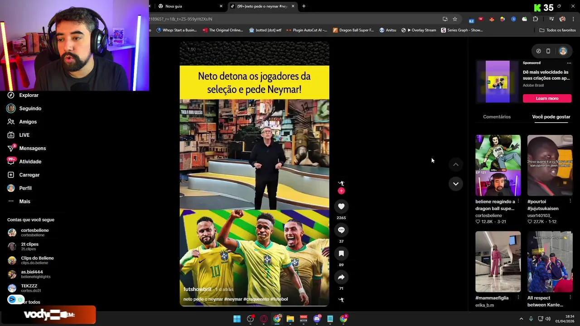
Task: Open the Chrome profile avatar
Action: (x=562, y=19)
